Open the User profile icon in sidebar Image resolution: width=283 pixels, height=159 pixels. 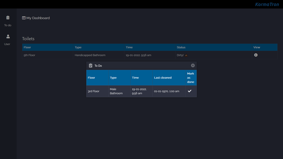coord(8,36)
